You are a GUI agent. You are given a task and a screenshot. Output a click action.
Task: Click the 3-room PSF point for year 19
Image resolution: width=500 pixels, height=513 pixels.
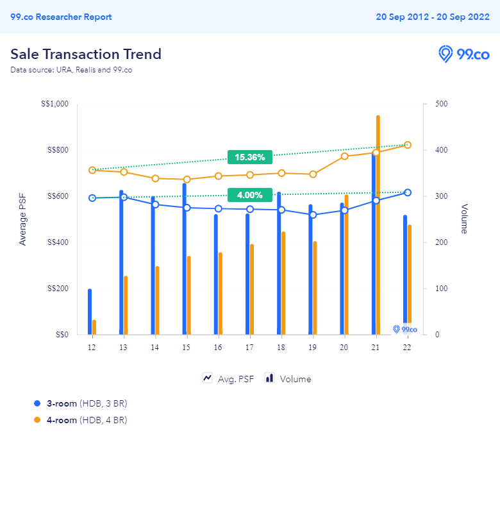point(313,215)
